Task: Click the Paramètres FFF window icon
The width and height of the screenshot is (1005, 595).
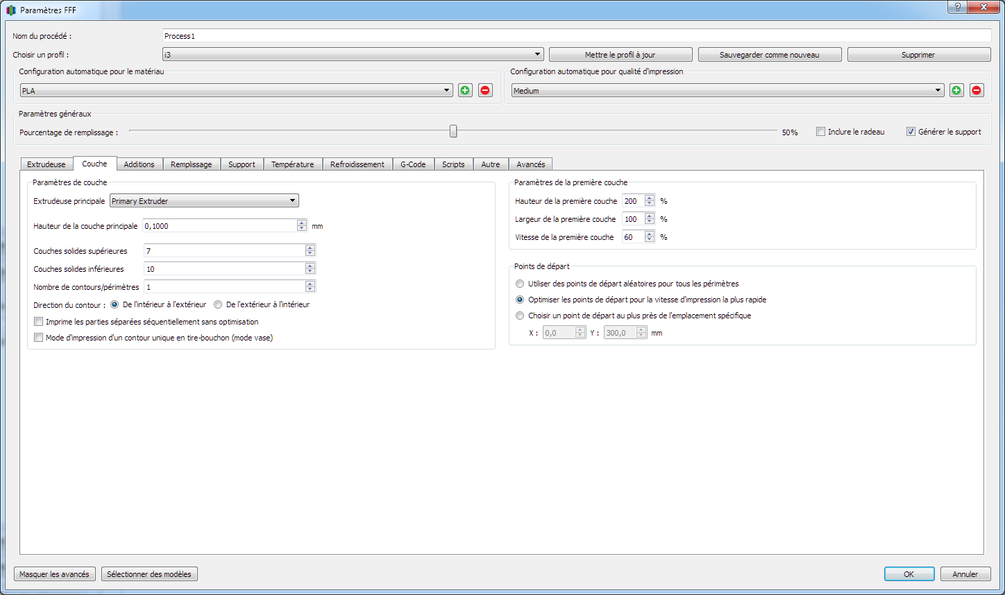Action: (10, 10)
